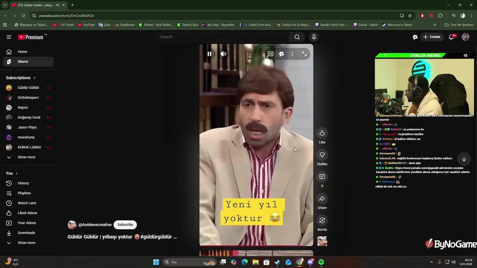The height and width of the screenshot is (268, 477).
Task: Open the sound source thumbnail below Remix
Action: (x=322, y=241)
